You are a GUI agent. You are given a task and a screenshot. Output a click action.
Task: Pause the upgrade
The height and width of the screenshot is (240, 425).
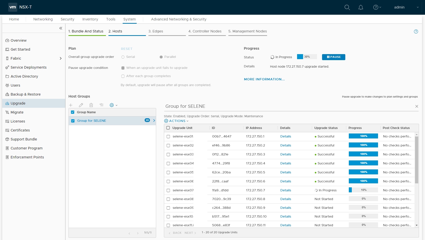334,57
